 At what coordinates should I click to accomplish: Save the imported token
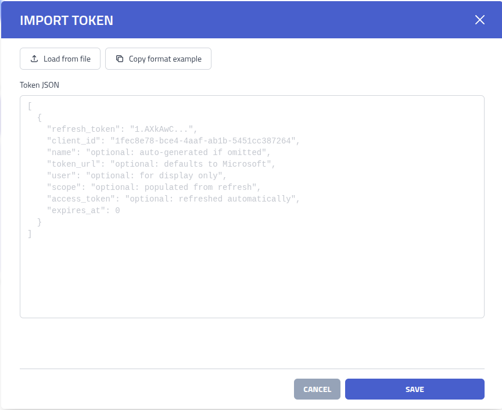click(x=414, y=389)
